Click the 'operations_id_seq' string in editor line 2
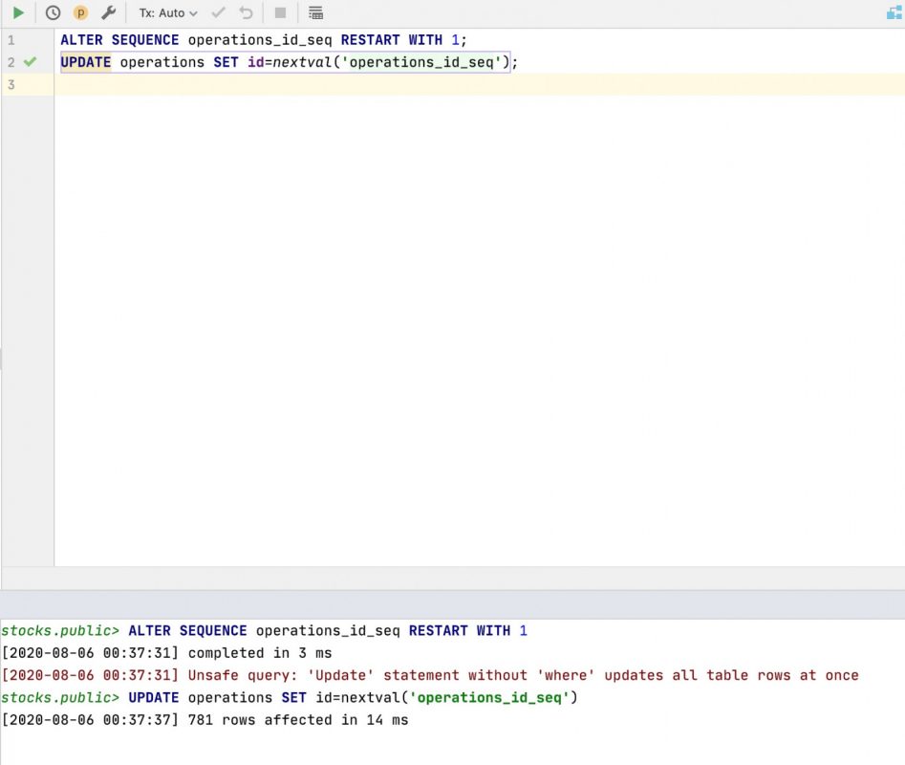905x765 pixels. click(421, 62)
